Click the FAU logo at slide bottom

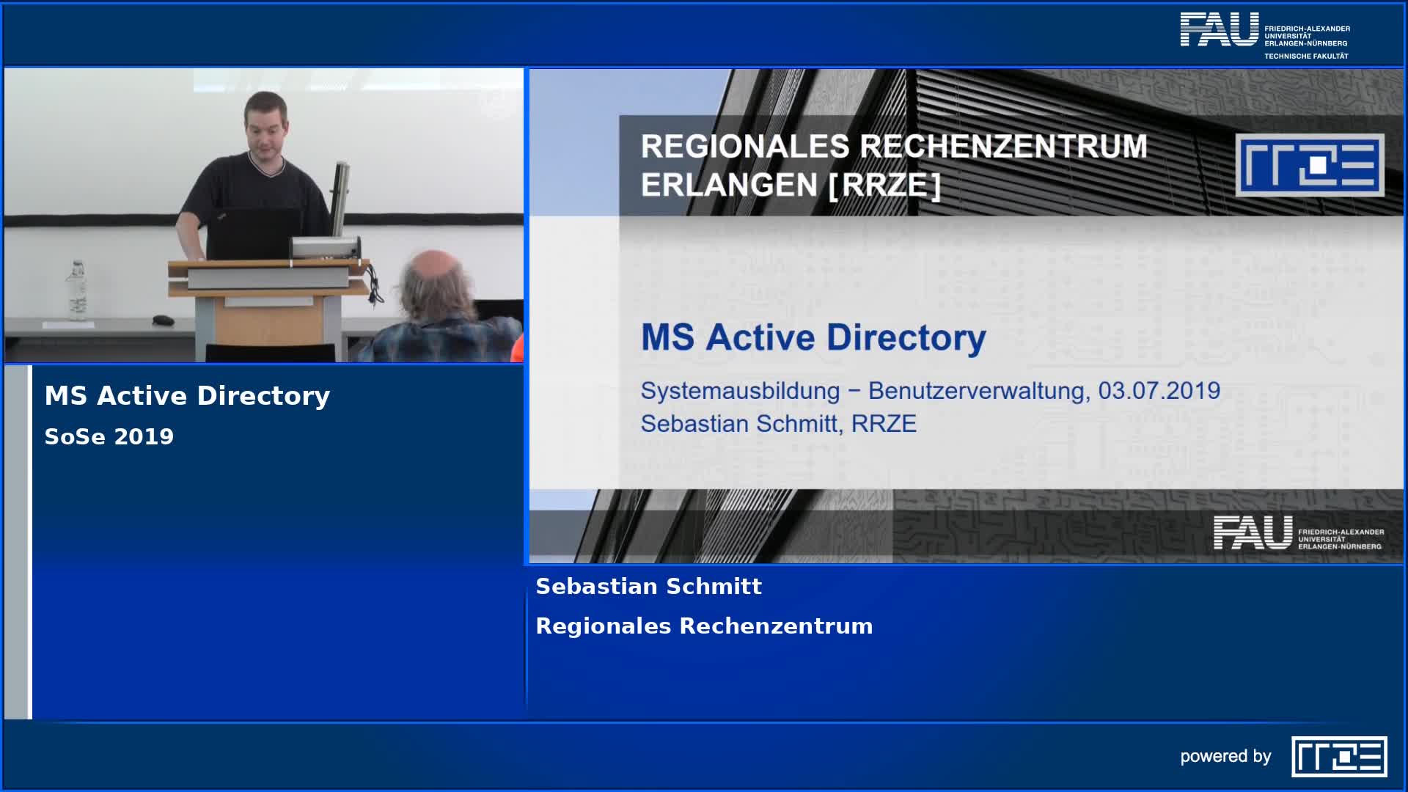(1253, 532)
